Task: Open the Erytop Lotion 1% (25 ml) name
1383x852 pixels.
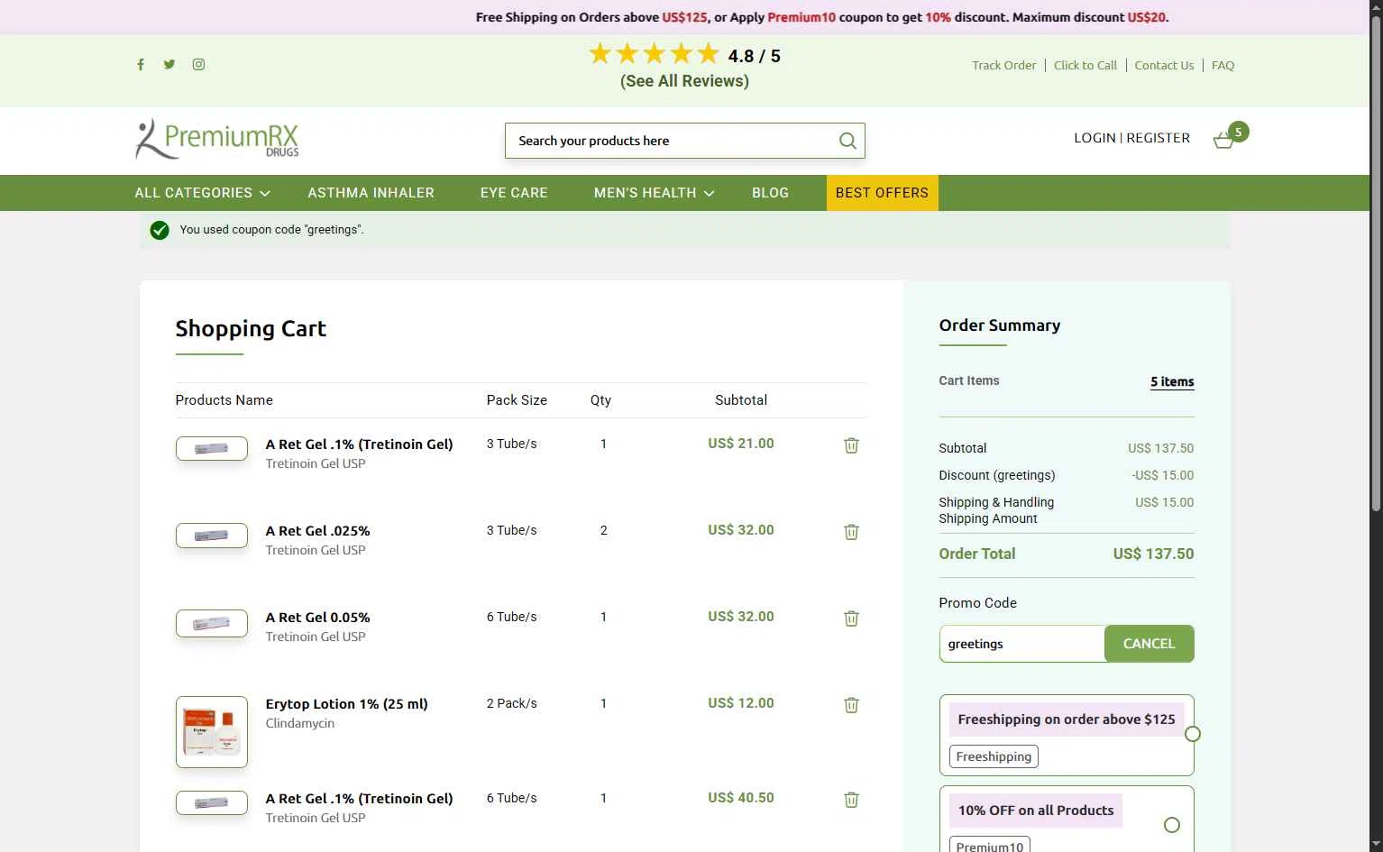Action: tap(346, 704)
